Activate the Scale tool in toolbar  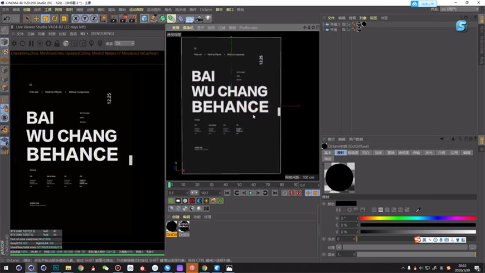click(46, 18)
